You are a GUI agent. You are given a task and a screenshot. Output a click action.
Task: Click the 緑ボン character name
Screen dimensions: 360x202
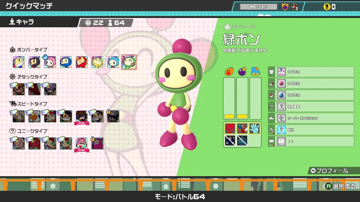coord(241,39)
